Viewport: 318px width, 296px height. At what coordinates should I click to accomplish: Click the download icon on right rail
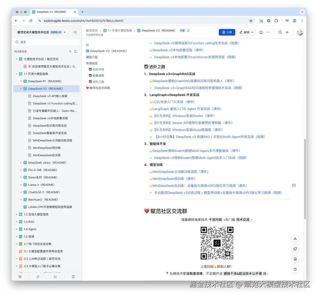tap(295, 238)
